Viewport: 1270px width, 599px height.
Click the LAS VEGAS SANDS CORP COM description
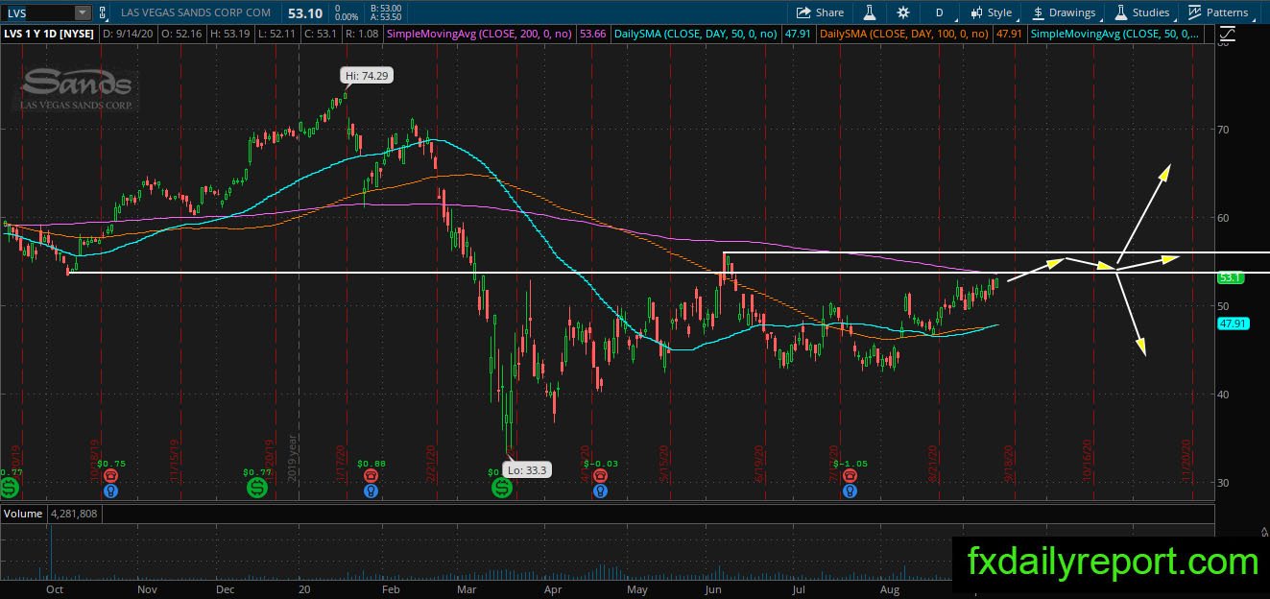pos(196,12)
